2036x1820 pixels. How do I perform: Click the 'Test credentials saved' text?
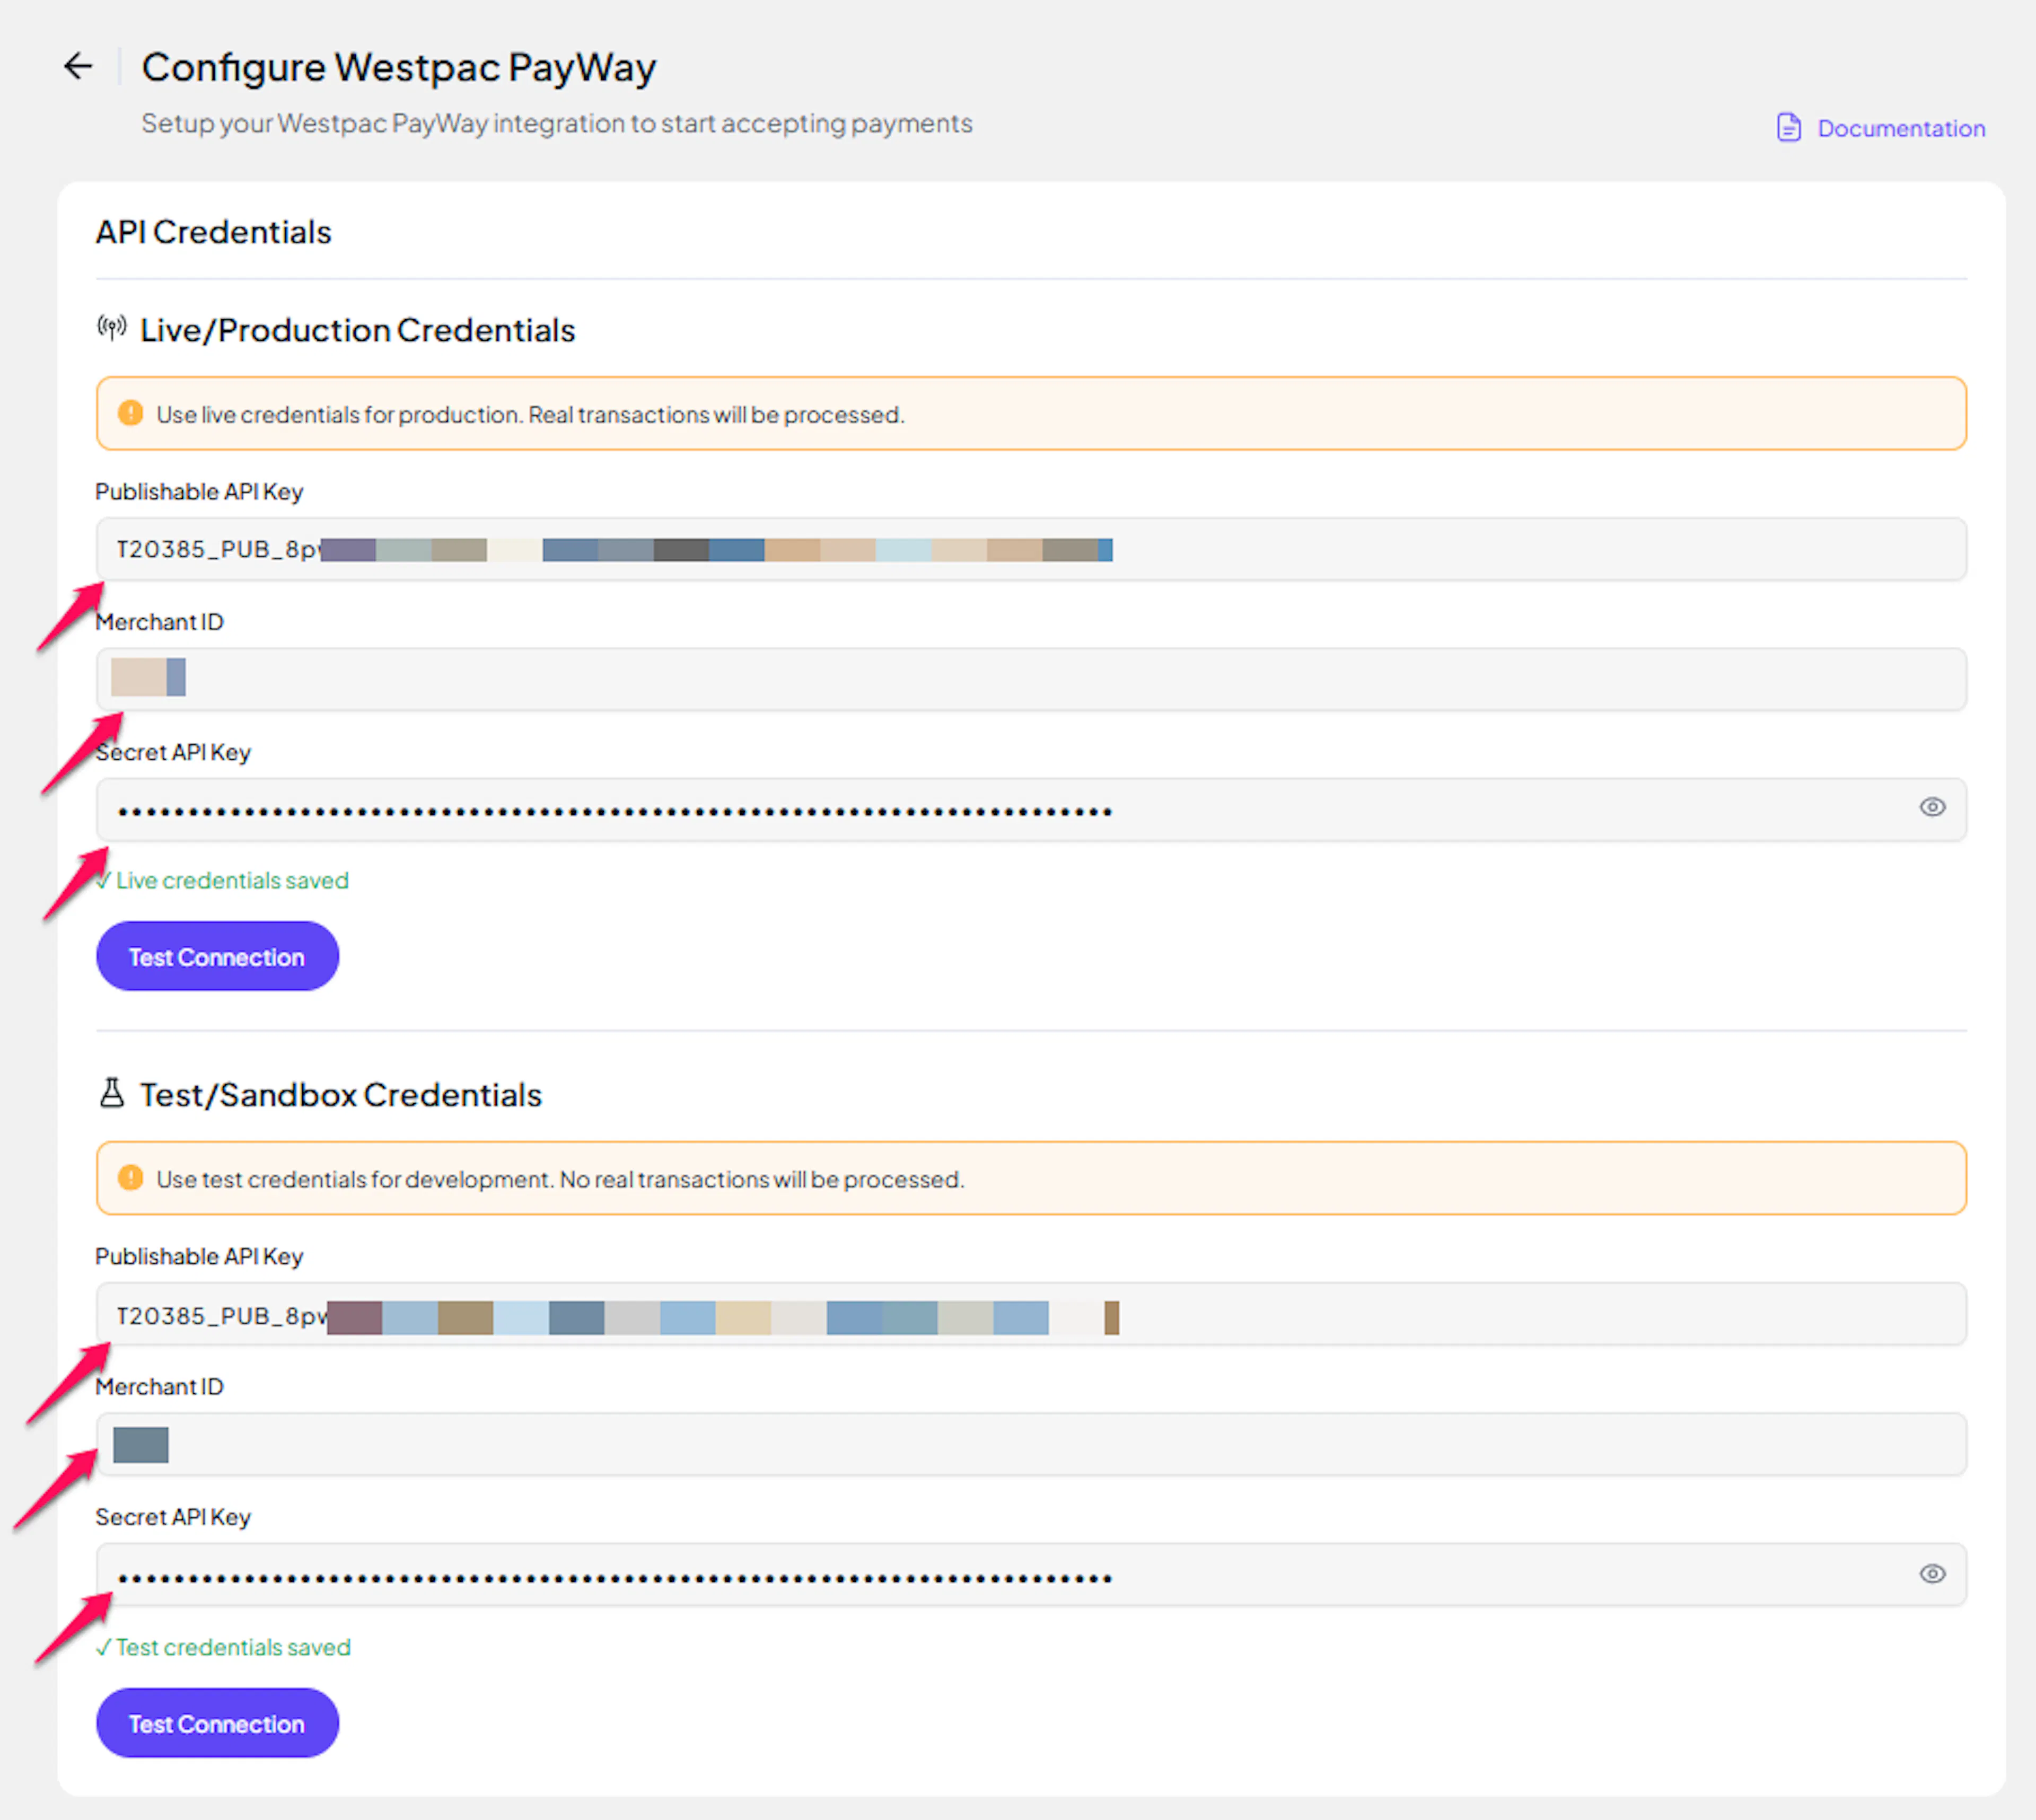click(x=223, y=1647)
